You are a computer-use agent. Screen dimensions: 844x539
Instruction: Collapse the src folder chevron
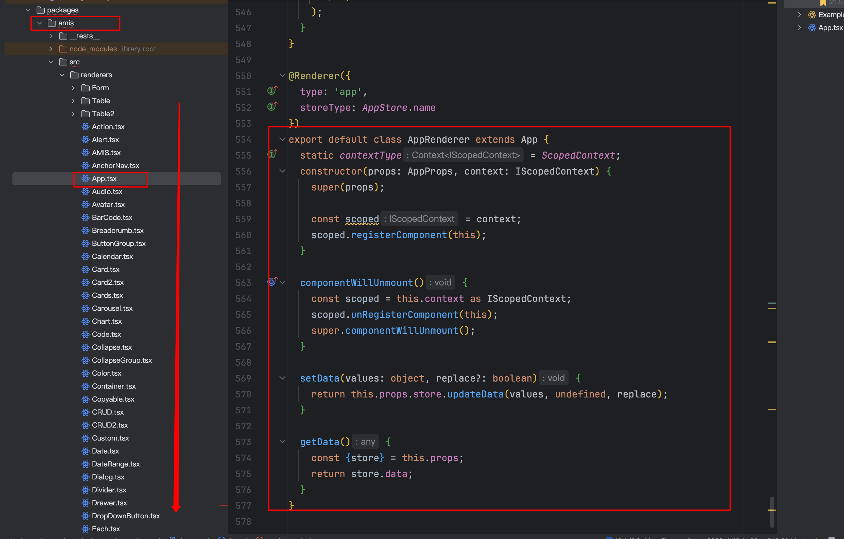point(51,62)
